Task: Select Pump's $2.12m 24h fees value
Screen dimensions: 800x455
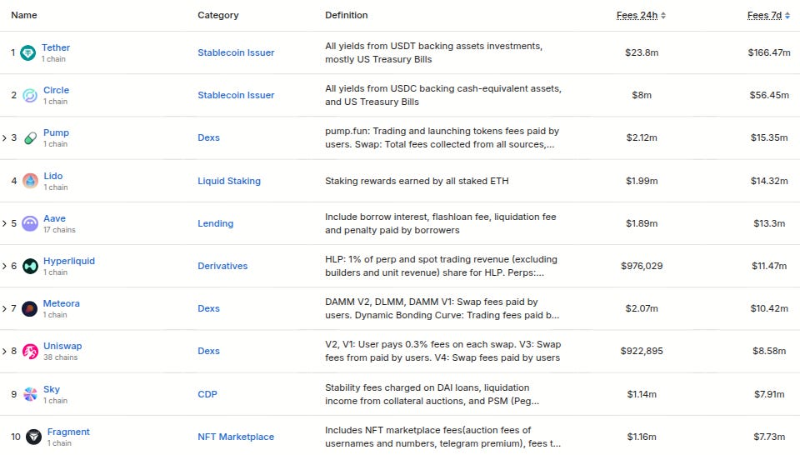Action: (642, 137)
